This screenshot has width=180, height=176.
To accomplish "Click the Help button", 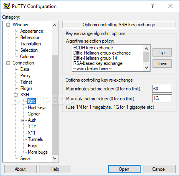I will (x=55, y=169).
